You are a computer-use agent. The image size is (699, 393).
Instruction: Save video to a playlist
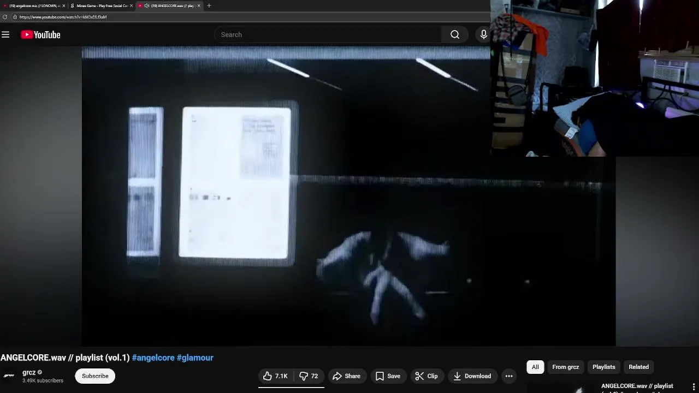point(388,376)
